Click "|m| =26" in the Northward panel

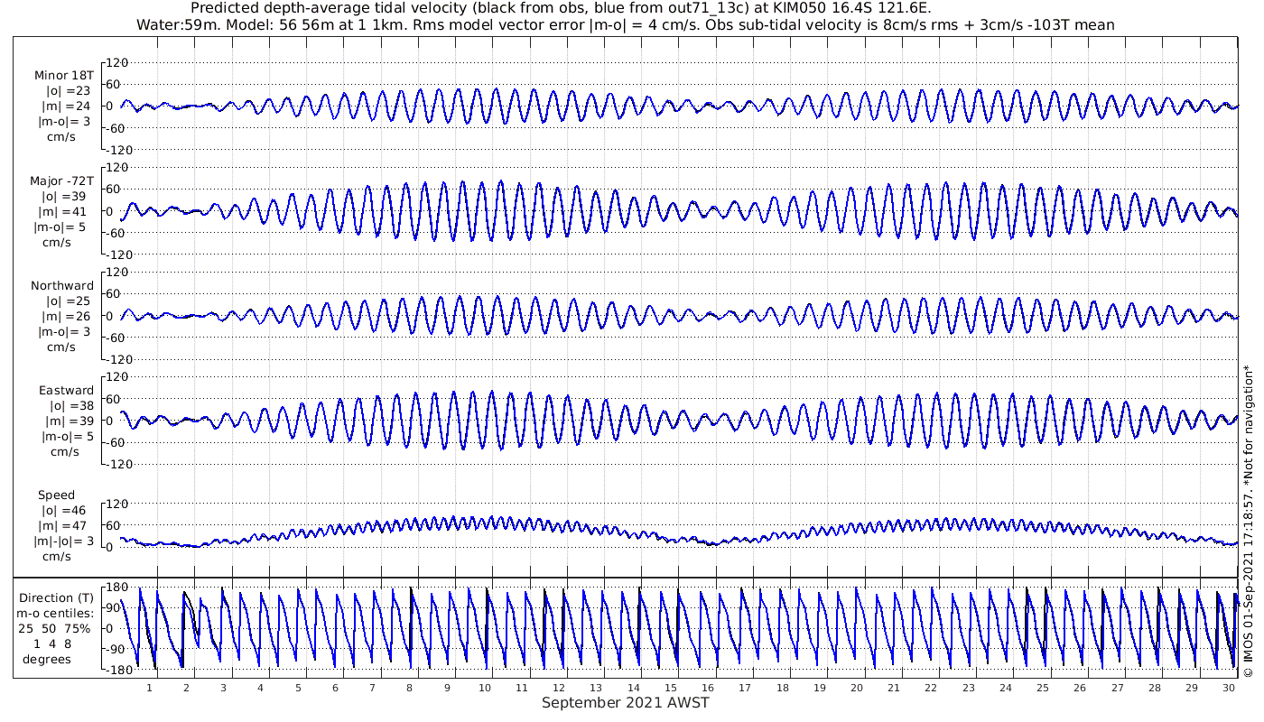(x=68, y=317)
